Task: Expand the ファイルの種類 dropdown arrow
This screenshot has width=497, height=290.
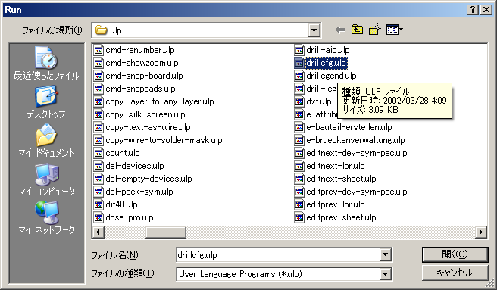Action: [385, 273]
